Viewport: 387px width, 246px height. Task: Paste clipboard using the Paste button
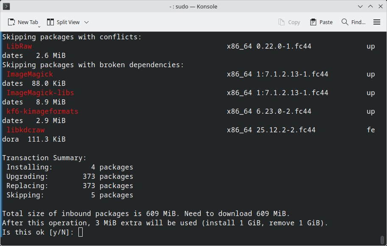pos(321,22)
